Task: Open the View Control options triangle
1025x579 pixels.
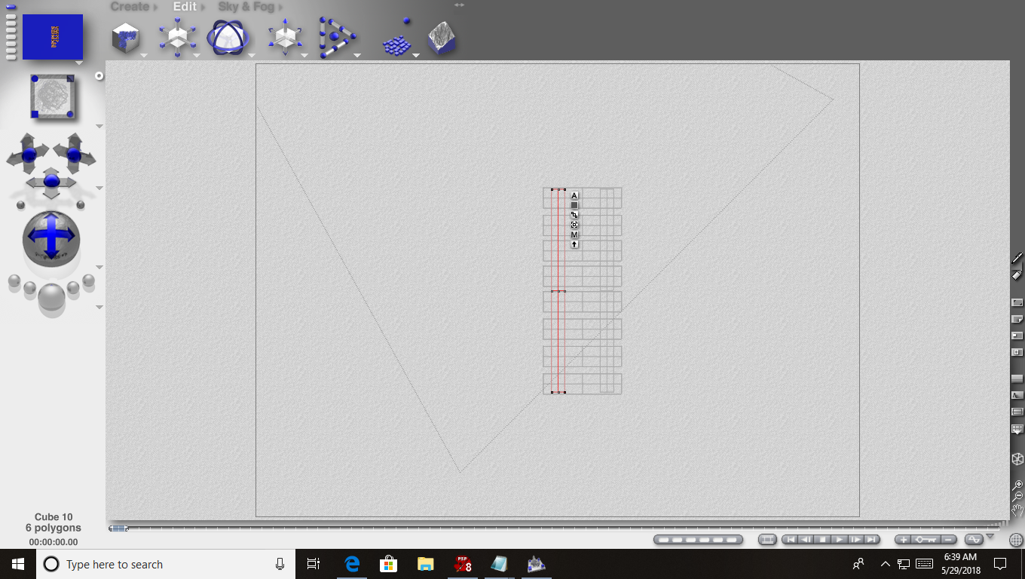Action: point(99,126)
